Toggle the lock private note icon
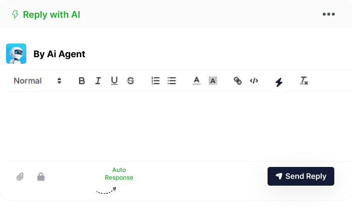Screen dimensions: 352x216 pyautogui.click(x=41, y=177)
